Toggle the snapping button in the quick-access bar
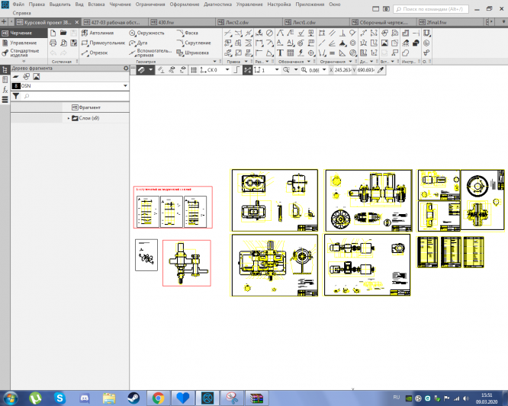 pos(248,69)
